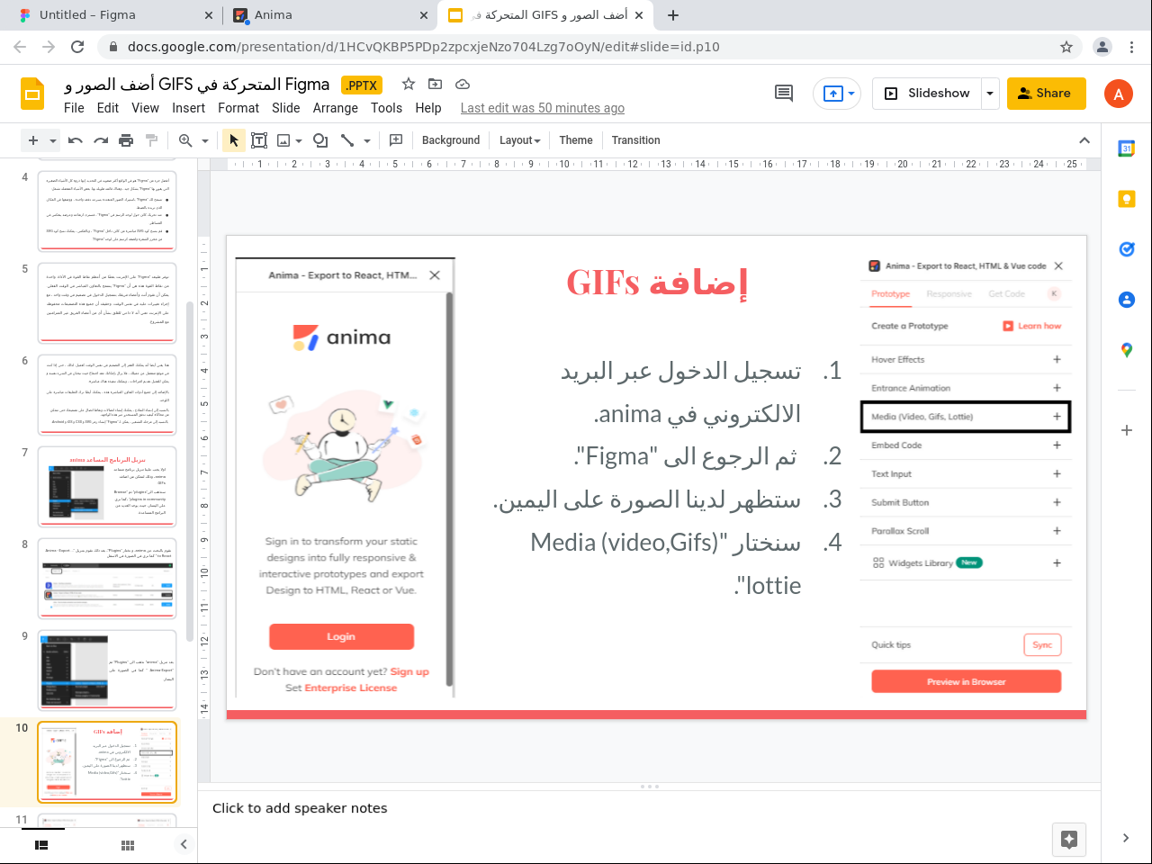
Task: Add a new slide with plus icon
Action: tap(33, 140)
